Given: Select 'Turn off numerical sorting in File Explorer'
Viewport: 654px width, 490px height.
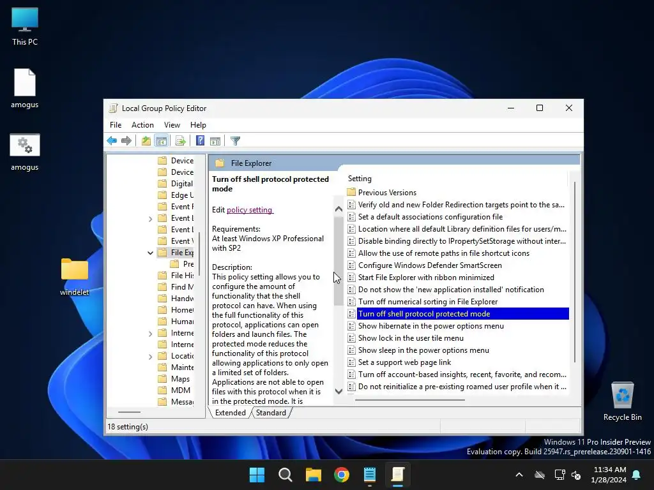Looking at the screenshot, I should coord(423,301).
